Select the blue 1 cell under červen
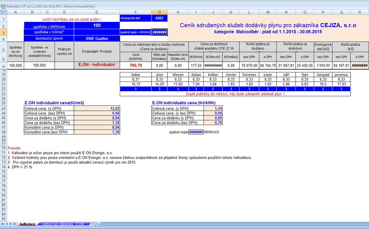This screenshot has width=369, height=229. coord(231,89)
